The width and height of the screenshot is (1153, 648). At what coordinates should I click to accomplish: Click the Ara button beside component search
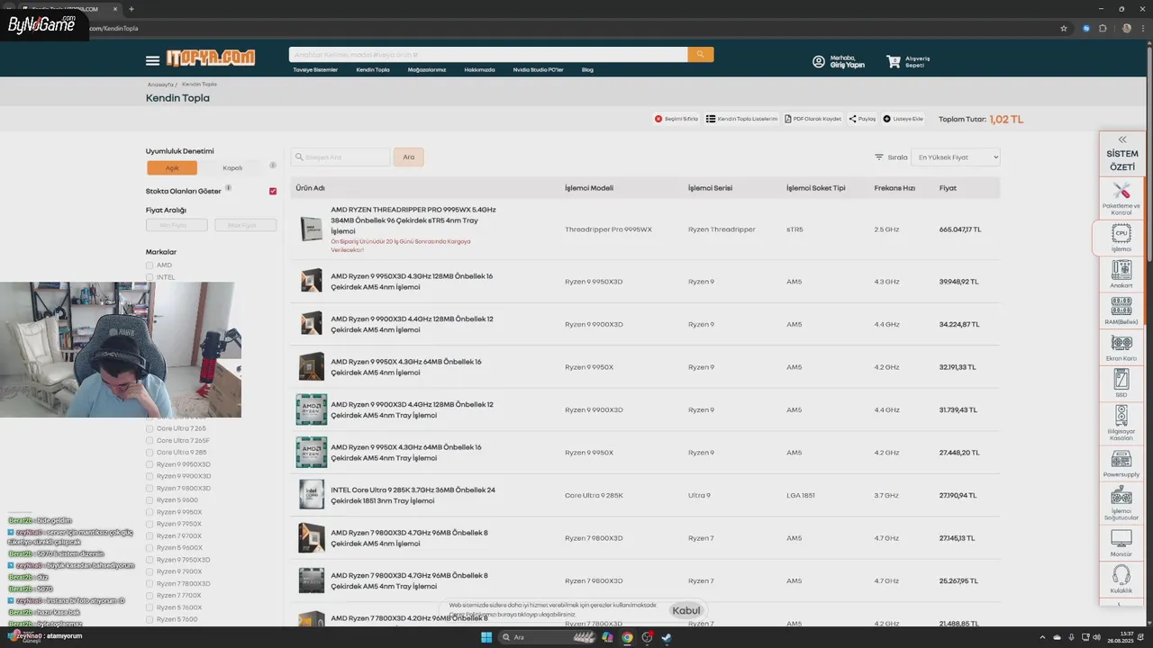[x=408, y=157]
